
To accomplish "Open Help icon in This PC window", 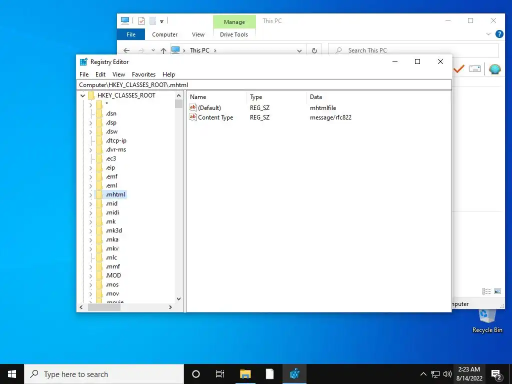I will [499, 34].
